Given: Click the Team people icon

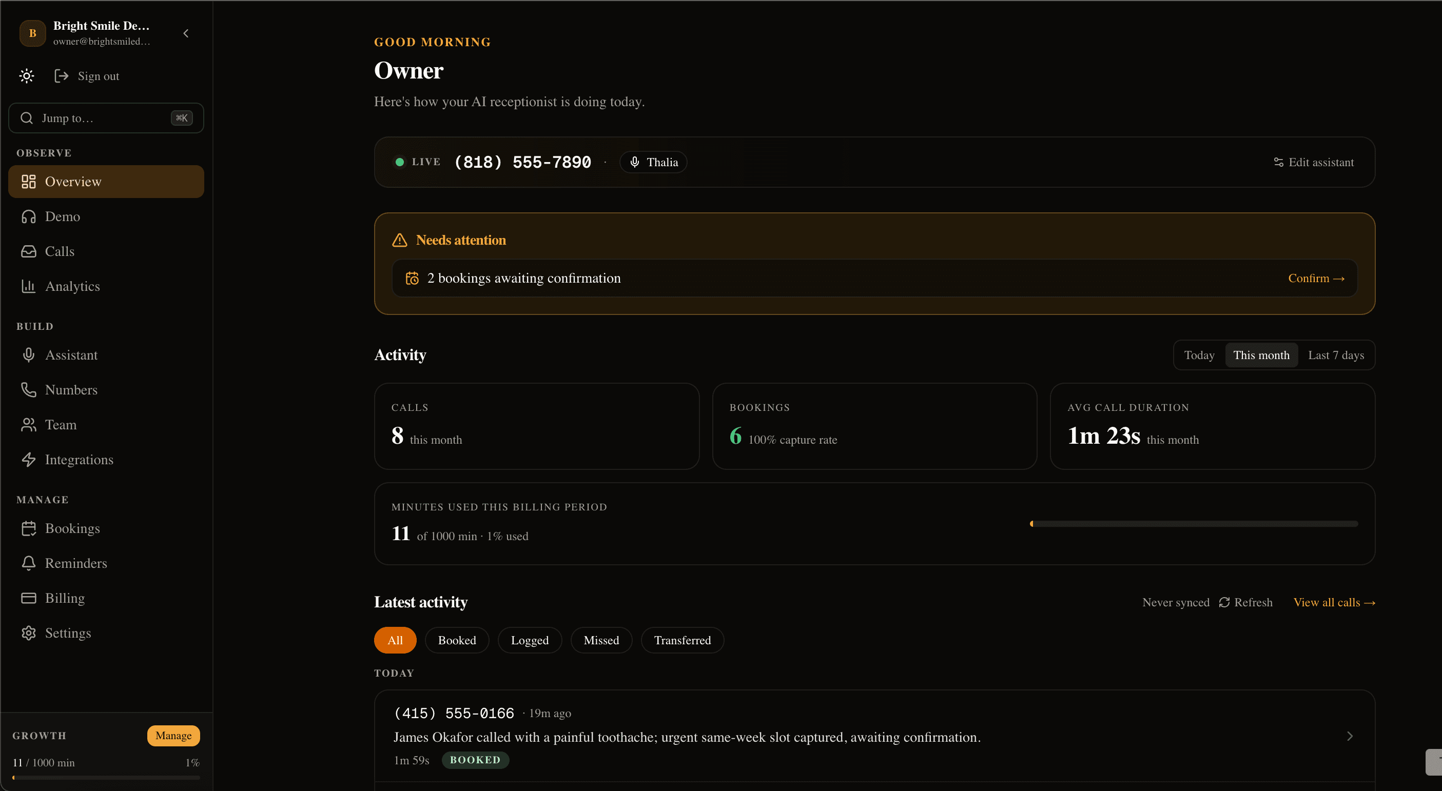Looking at the screenshot, I should [x=29, y=425].
